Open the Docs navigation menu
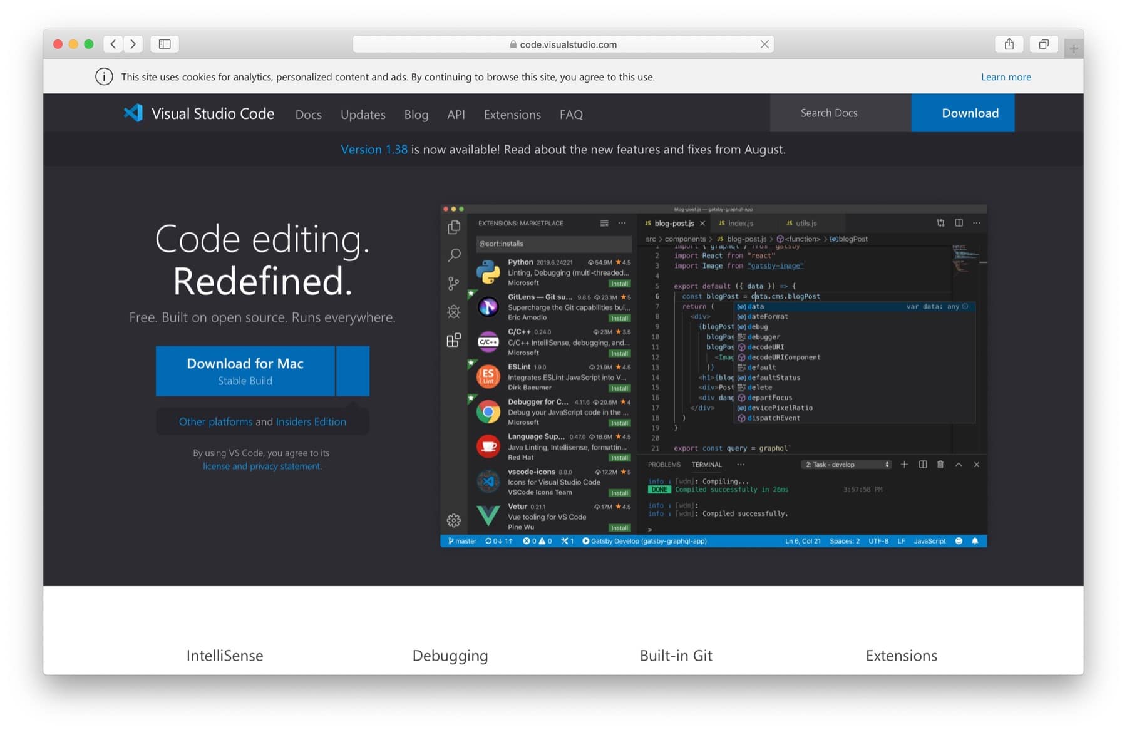 (308, 115)
